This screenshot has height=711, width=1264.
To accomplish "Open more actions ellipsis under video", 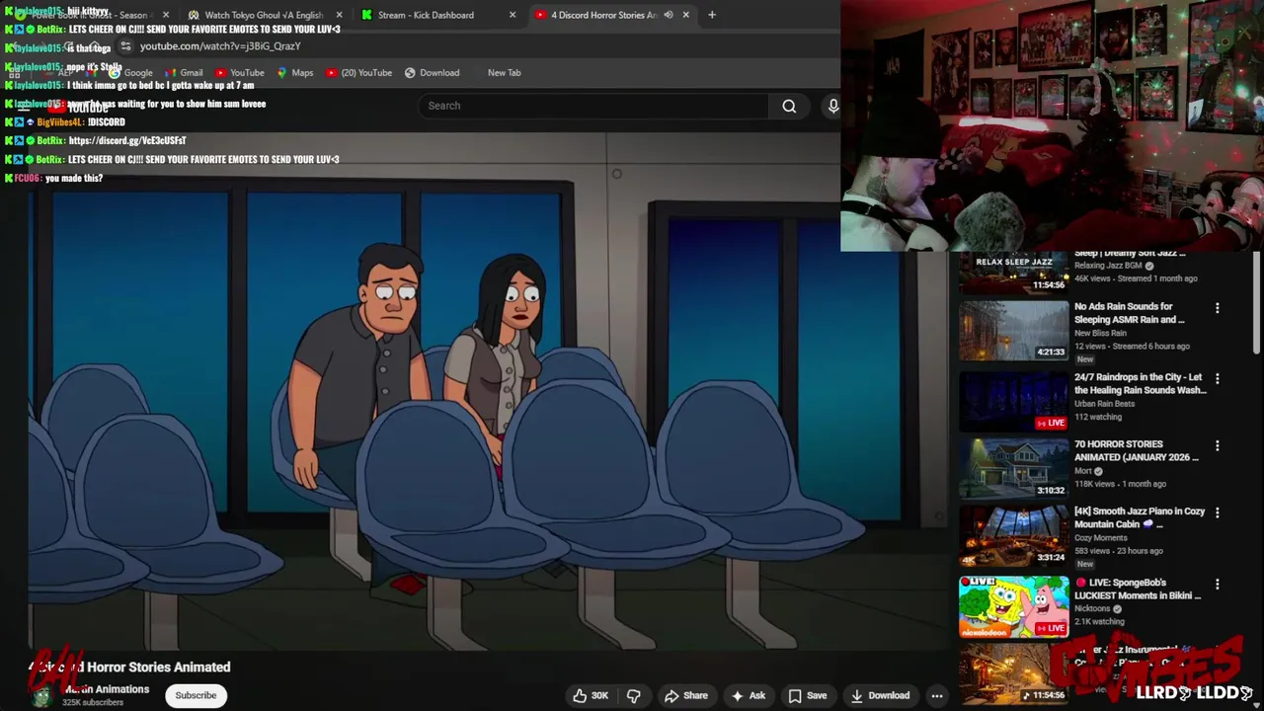I will 937,695.
